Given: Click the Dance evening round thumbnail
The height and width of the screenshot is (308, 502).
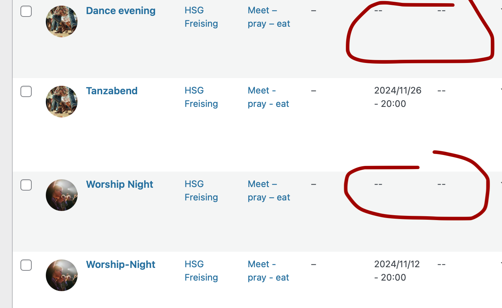Looking at the screenshot, I should pos(62,21).
